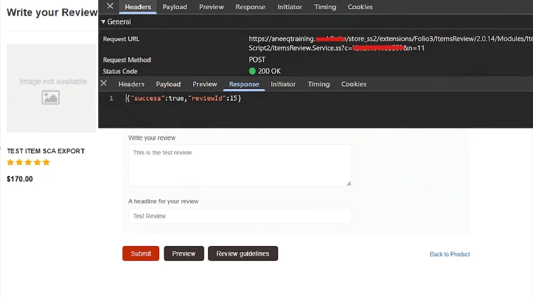Click the Preview review button
Screen dimensions: 533x298
click(x=184, y=253)
